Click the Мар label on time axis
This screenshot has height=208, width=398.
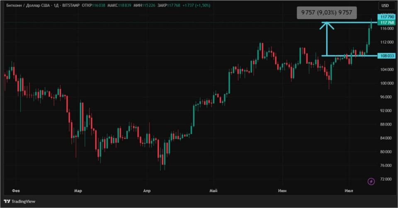78,191
